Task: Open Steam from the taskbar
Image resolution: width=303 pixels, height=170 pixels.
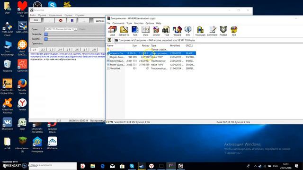Action: tap(142, 166)
